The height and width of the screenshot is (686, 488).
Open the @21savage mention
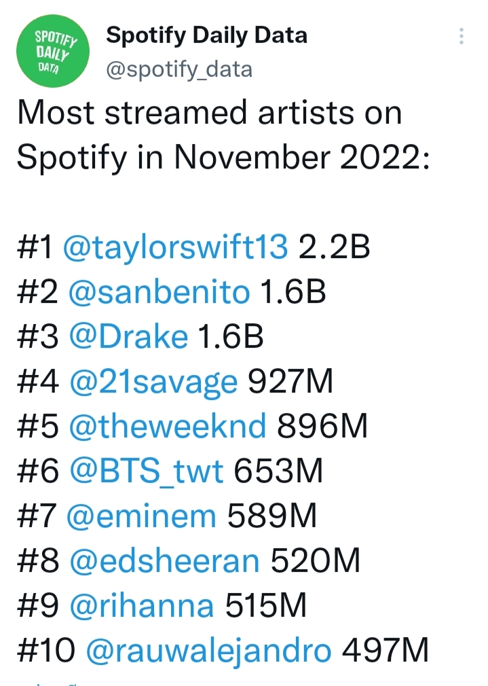[x=153, y=383]
